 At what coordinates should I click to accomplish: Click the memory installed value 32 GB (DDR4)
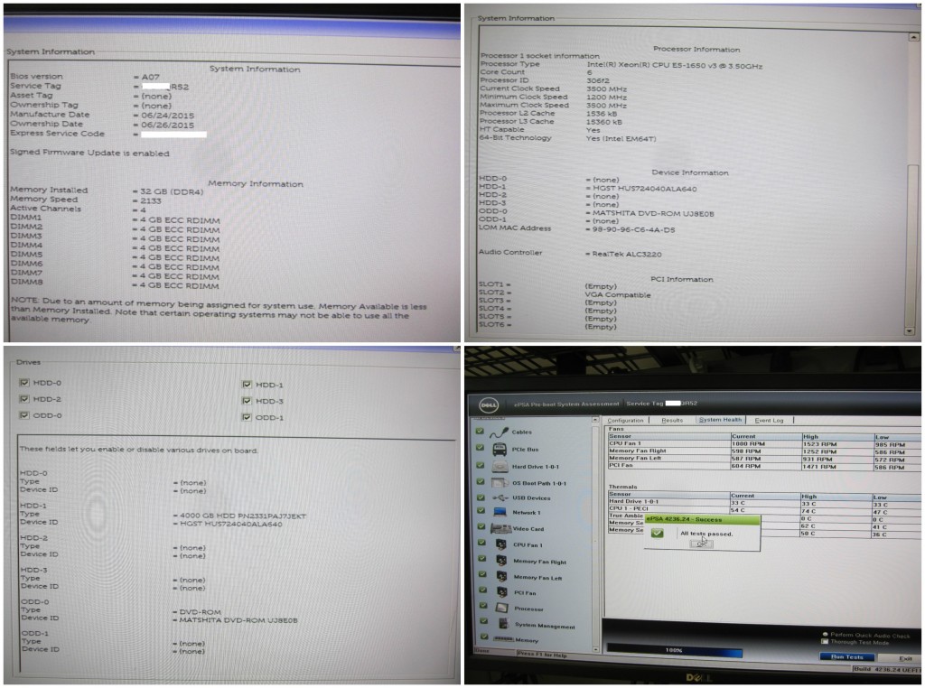click(x=172, y=191)
